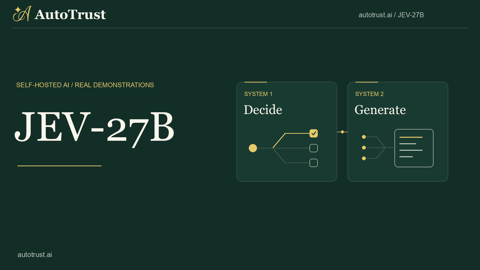Click the middle empty checkbox in Decide
480x270 pixels.
pyautogui.click(x=313, y=148)
